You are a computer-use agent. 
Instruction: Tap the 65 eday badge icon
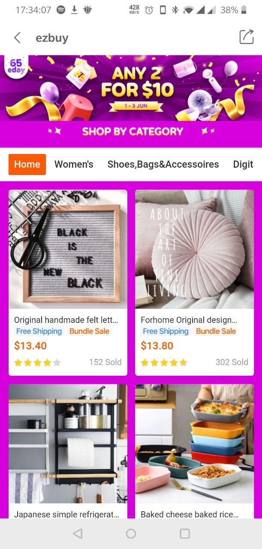[16, 66]
